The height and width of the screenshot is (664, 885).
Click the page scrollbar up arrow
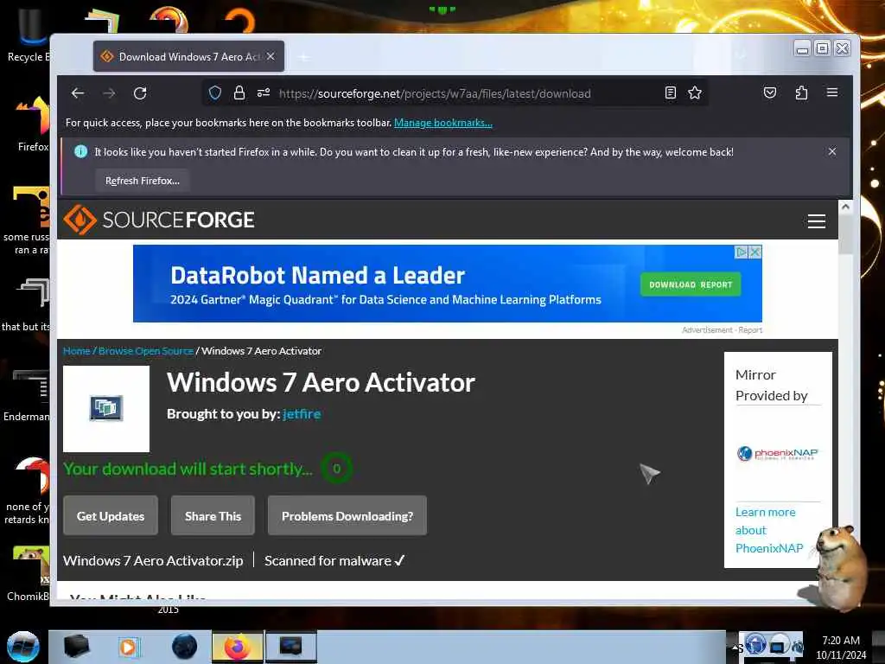click(x=845, y=207)
